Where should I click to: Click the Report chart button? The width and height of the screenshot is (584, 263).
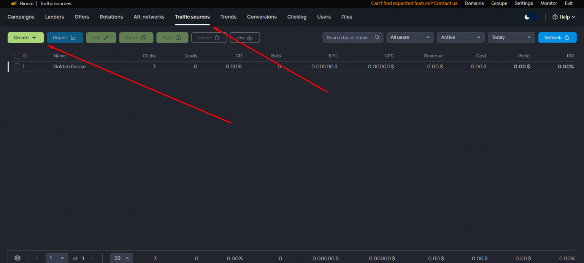(65, 38)
